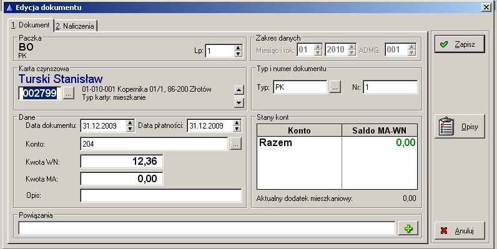Open rent card lookup next to 002799

(69, 93)
